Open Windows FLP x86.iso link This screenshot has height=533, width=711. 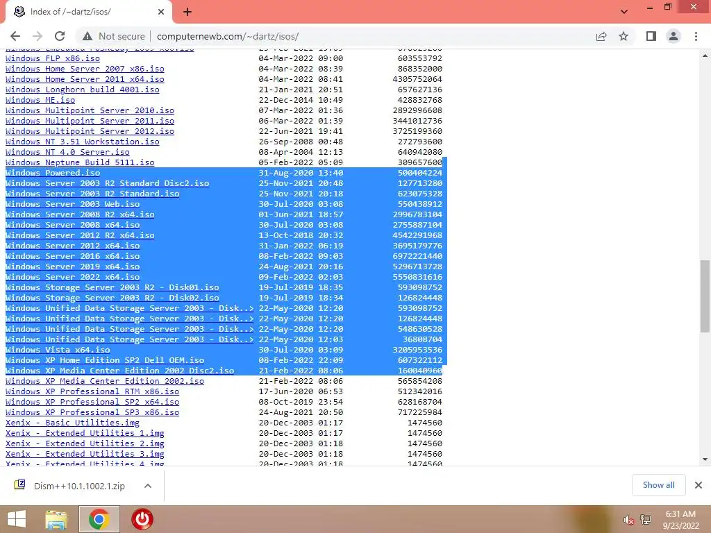pos(53,58)
